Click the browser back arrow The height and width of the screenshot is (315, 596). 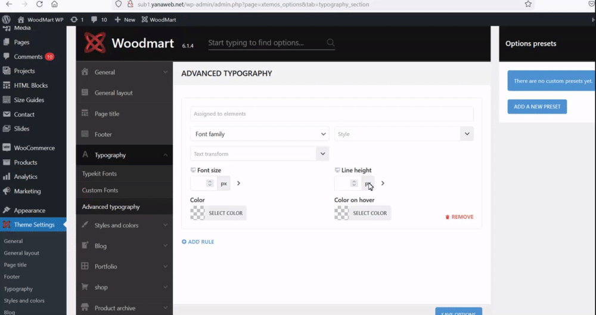click(9, 4)
